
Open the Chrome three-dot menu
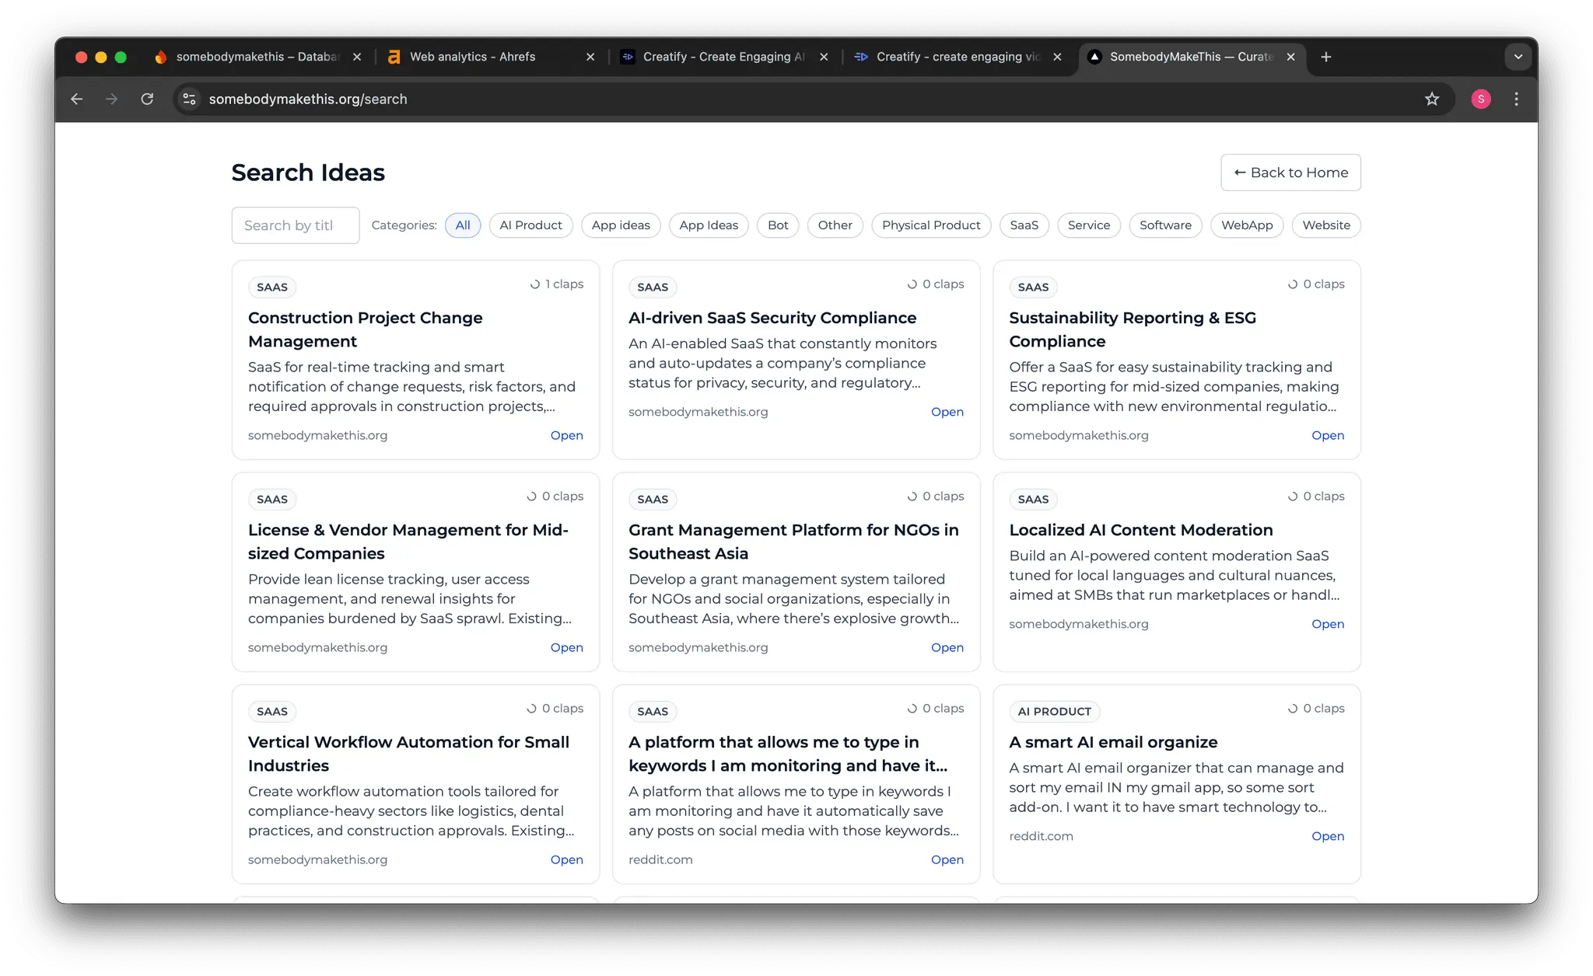pyautogui.click(x=1516, y=99)
